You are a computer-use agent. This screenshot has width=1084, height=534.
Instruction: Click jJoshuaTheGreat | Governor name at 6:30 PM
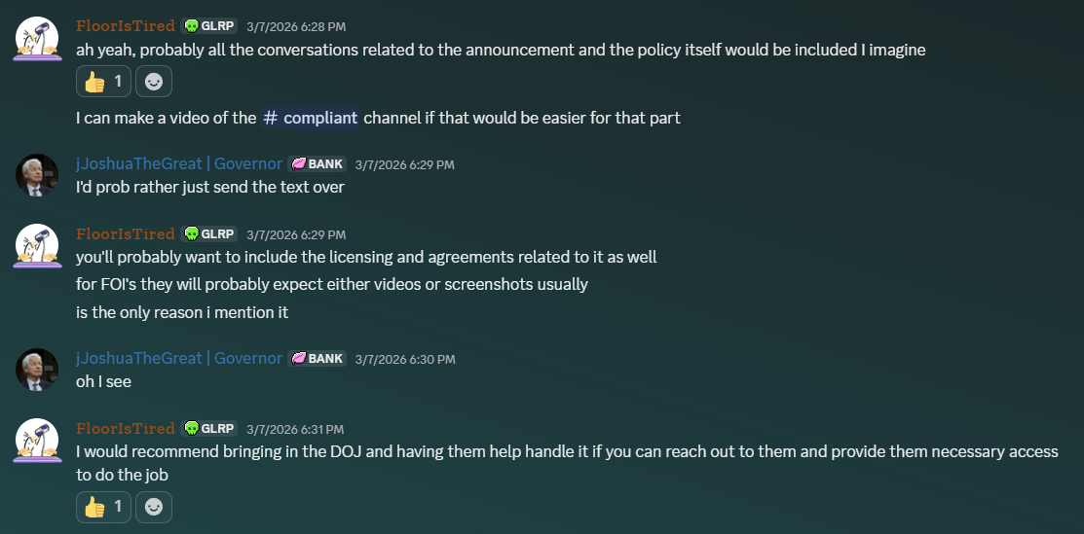179,359
